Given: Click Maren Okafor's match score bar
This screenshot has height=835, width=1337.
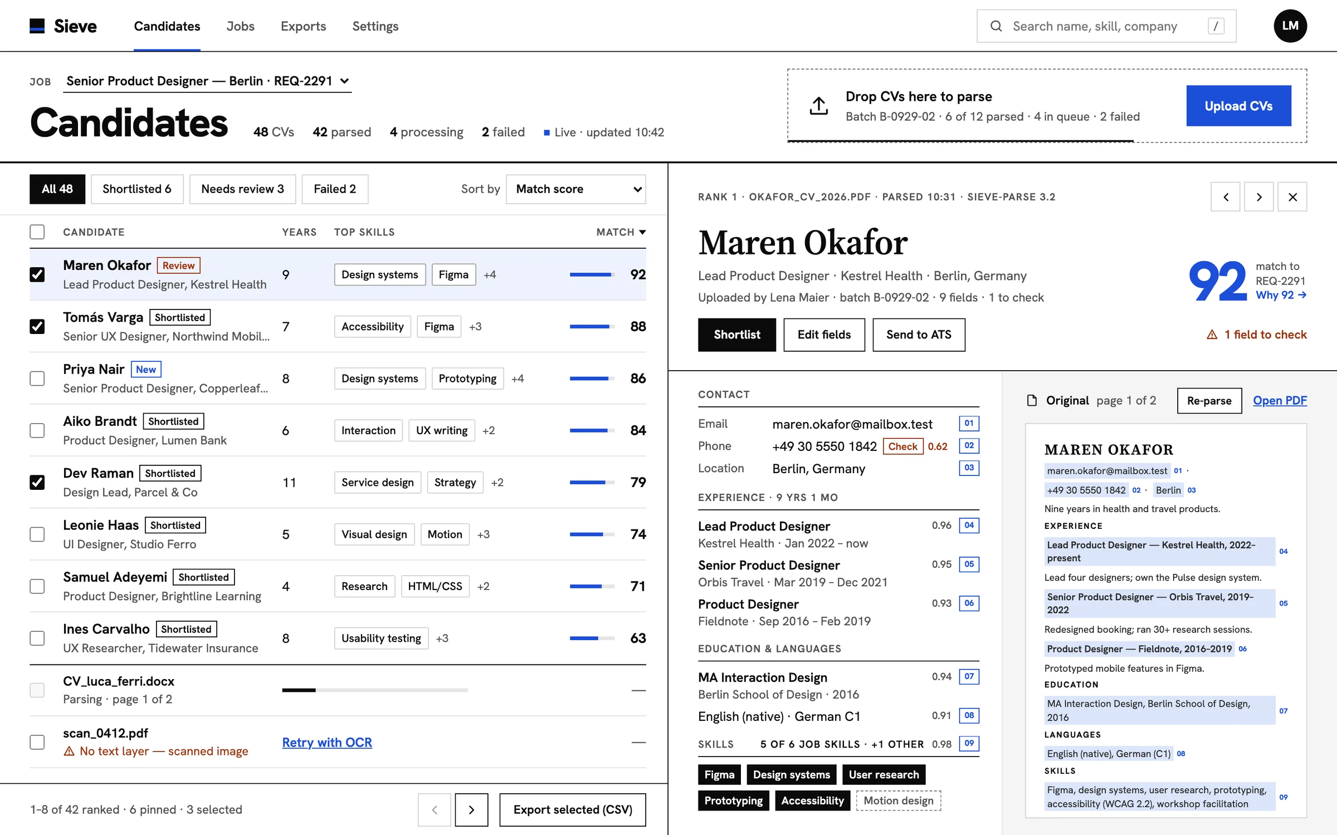Looking at the screenshot, I should click(592, 274).
